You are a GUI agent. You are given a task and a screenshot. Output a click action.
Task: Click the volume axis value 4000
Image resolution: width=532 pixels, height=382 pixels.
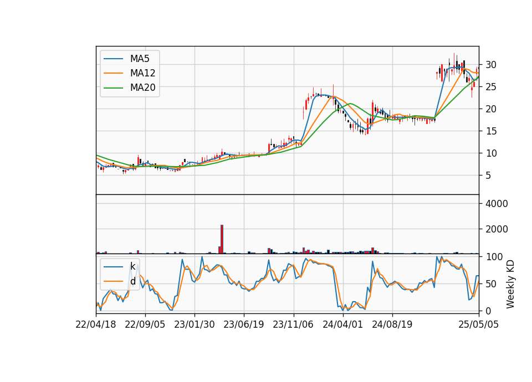tap(497, 204)
